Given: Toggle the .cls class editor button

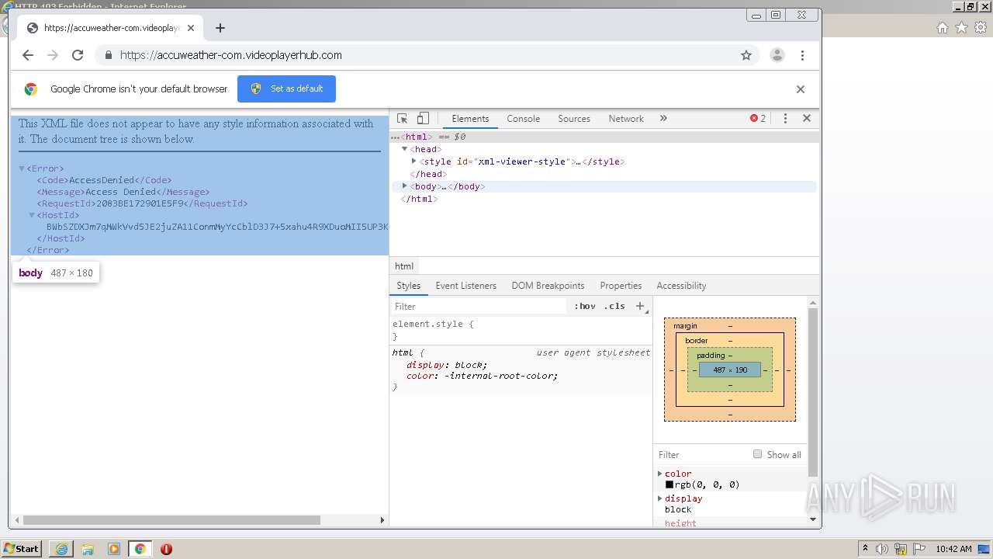Looking at the screenshot, I should tap(614, 307).
